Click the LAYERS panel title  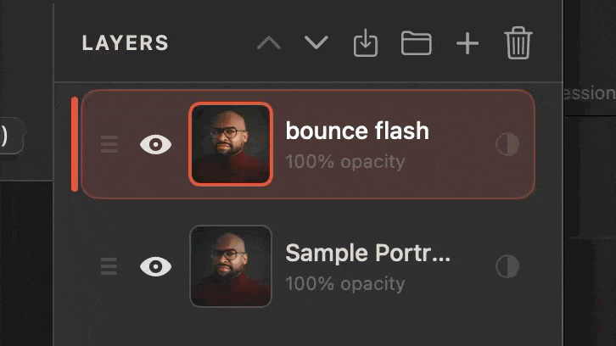pyautogui.click(x=125, y=44)
